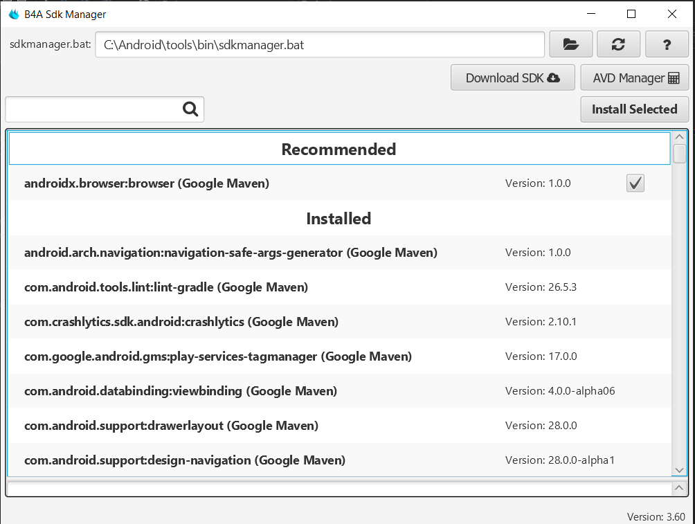Open the AVD Manager

pyautogui.click(x=635, y=78)
